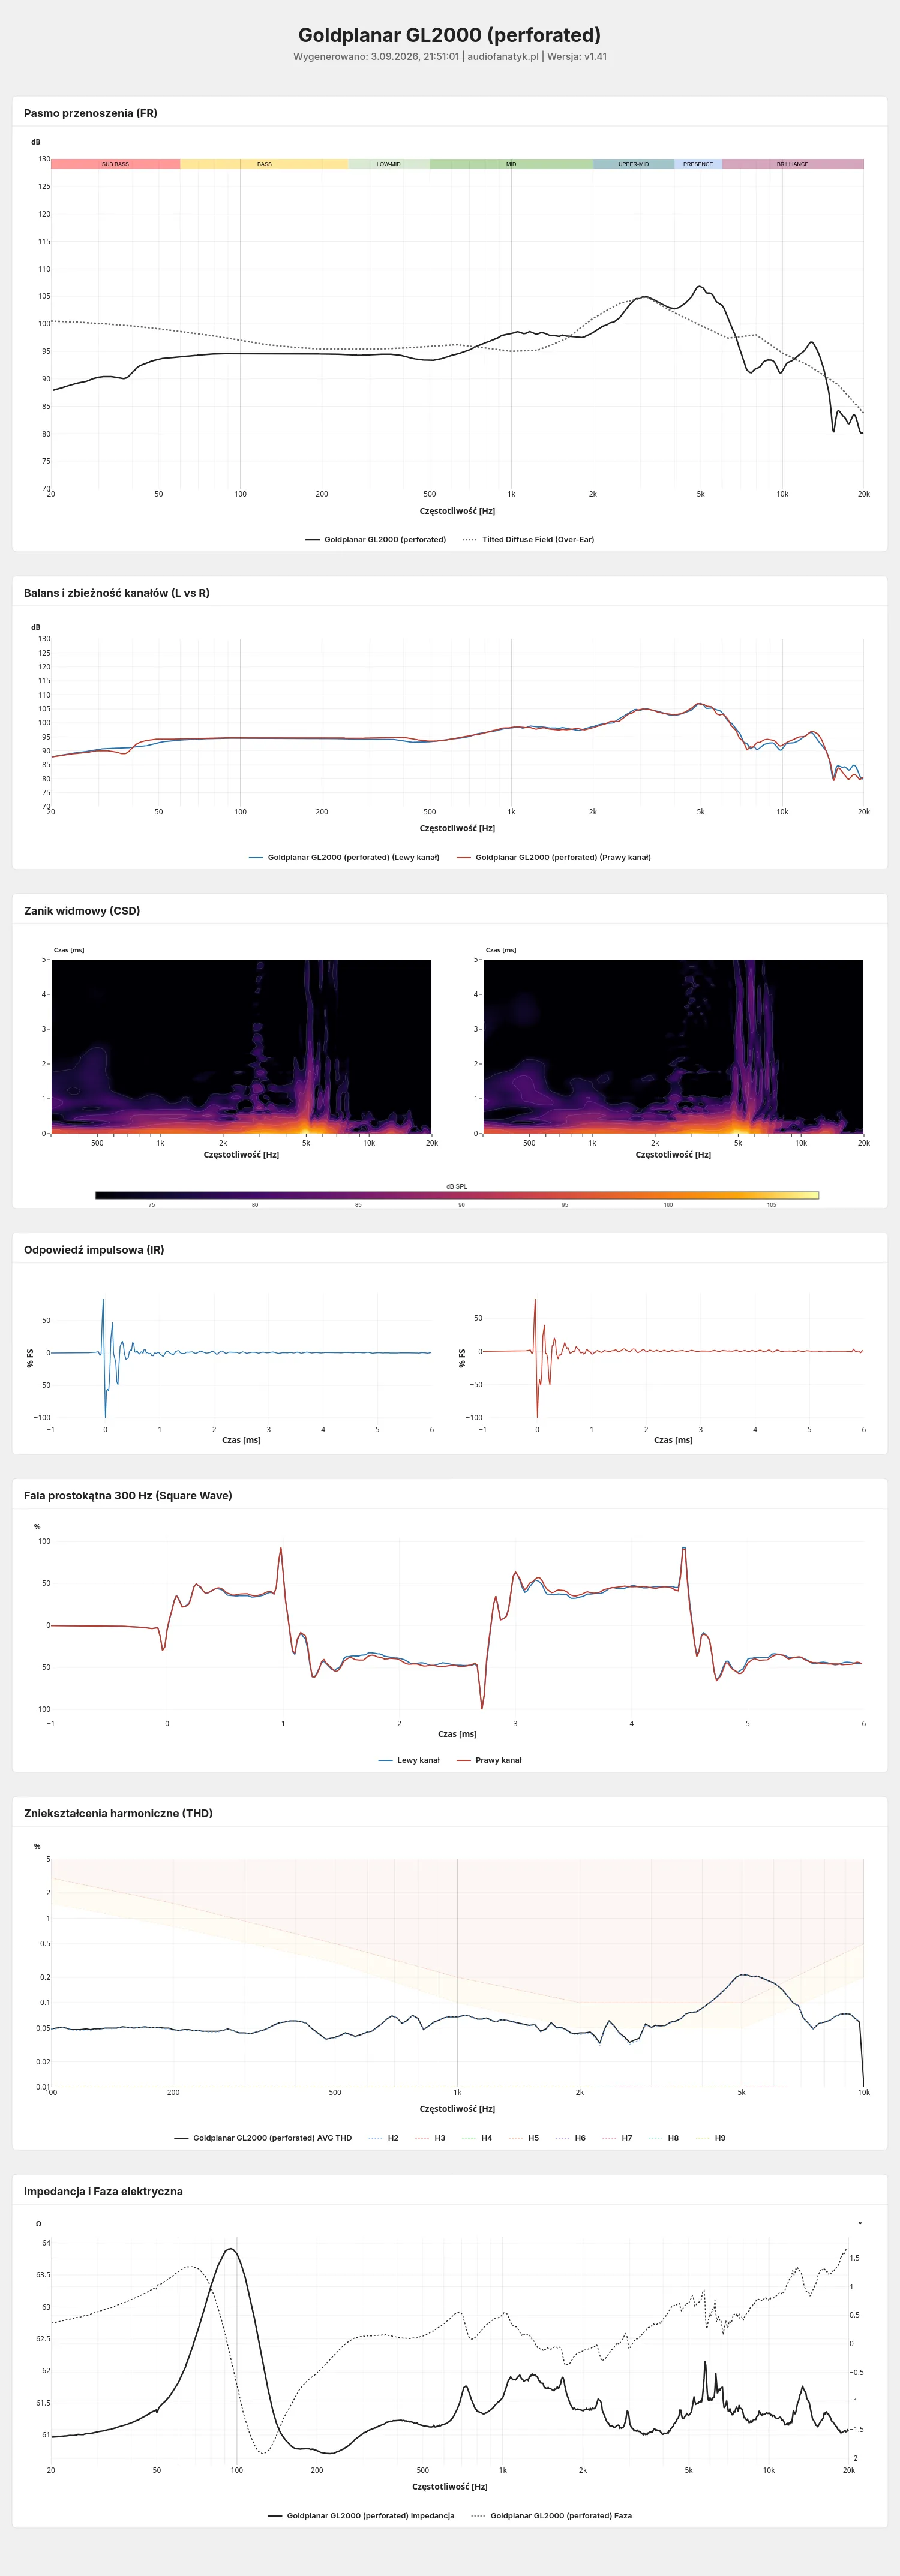Toggle Lewy kanał in the square wave legend
This screenshot has height=2576, width=900.
coord(409,1760)
